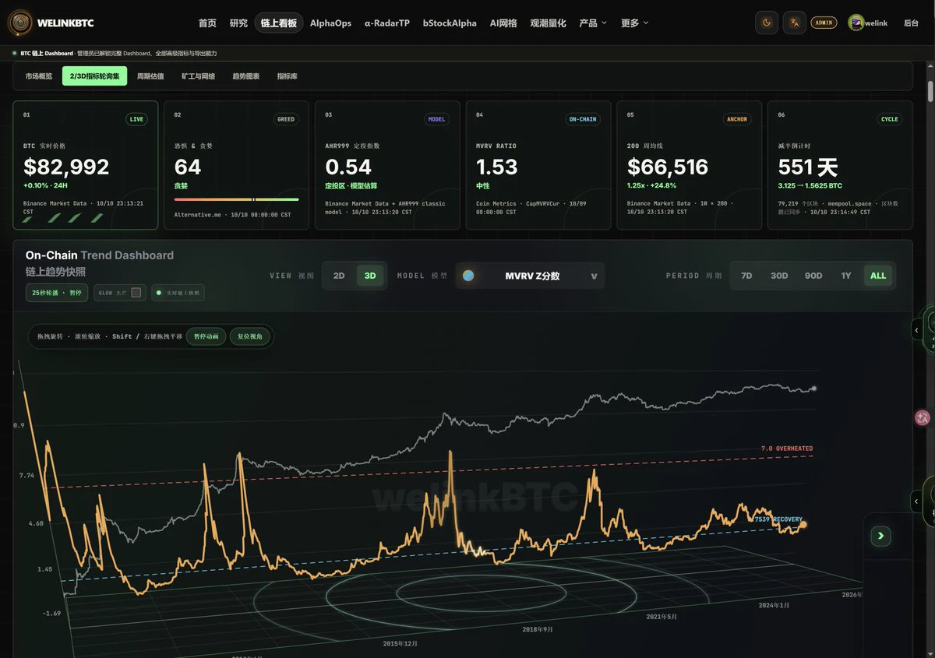935x658 pixels.
Task: Set period to 30D
Action: (x=779, y=276)
